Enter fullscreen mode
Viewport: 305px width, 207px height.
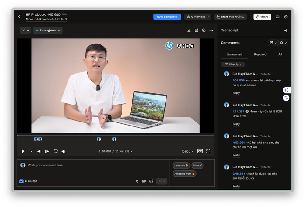click(x=208, y=151)
